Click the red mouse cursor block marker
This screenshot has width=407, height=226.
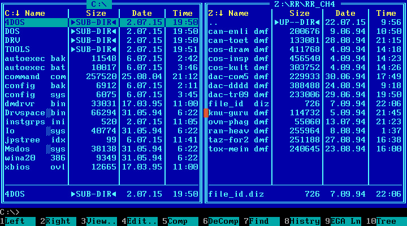[x=206, y=113]
